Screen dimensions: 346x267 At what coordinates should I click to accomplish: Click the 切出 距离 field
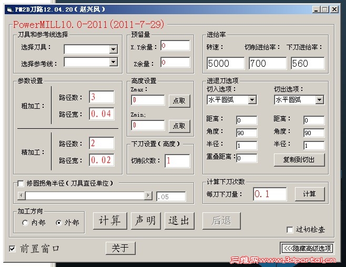click(314, 120)
